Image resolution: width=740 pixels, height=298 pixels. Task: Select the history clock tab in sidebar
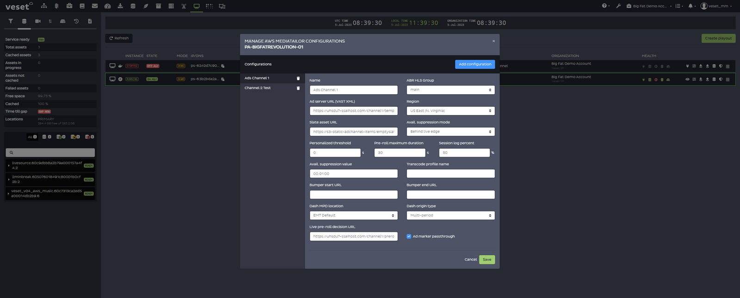(76, 21)
